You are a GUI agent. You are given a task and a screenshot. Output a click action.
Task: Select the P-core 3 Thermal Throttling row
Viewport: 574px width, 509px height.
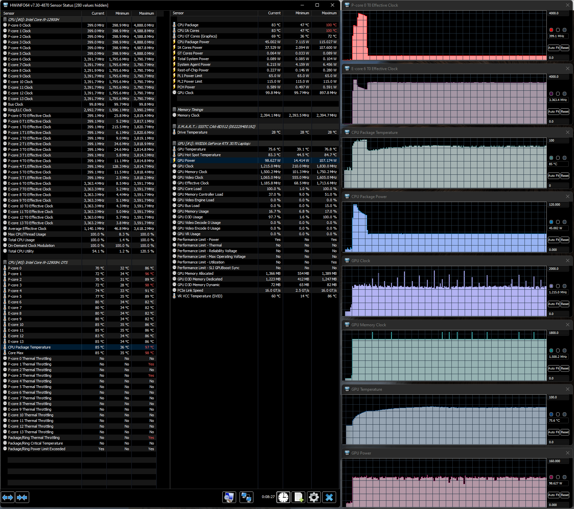[x=79, y=375]
